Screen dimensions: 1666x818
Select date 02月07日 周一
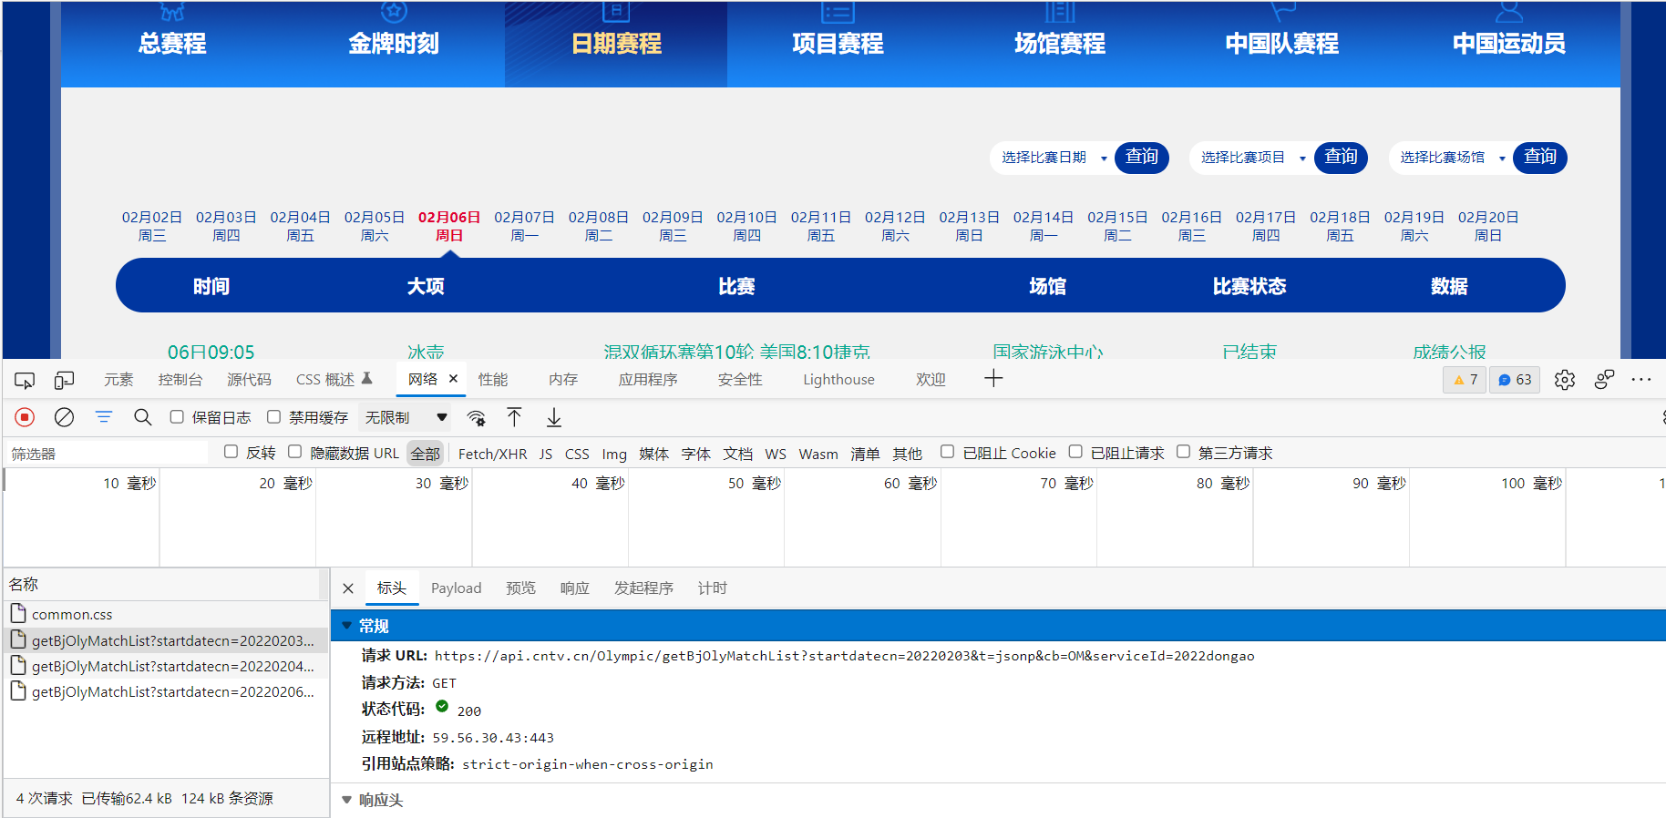tap(524, 226)
